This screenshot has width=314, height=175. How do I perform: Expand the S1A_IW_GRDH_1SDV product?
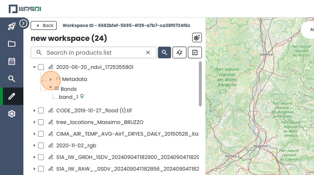coord(34,157)
